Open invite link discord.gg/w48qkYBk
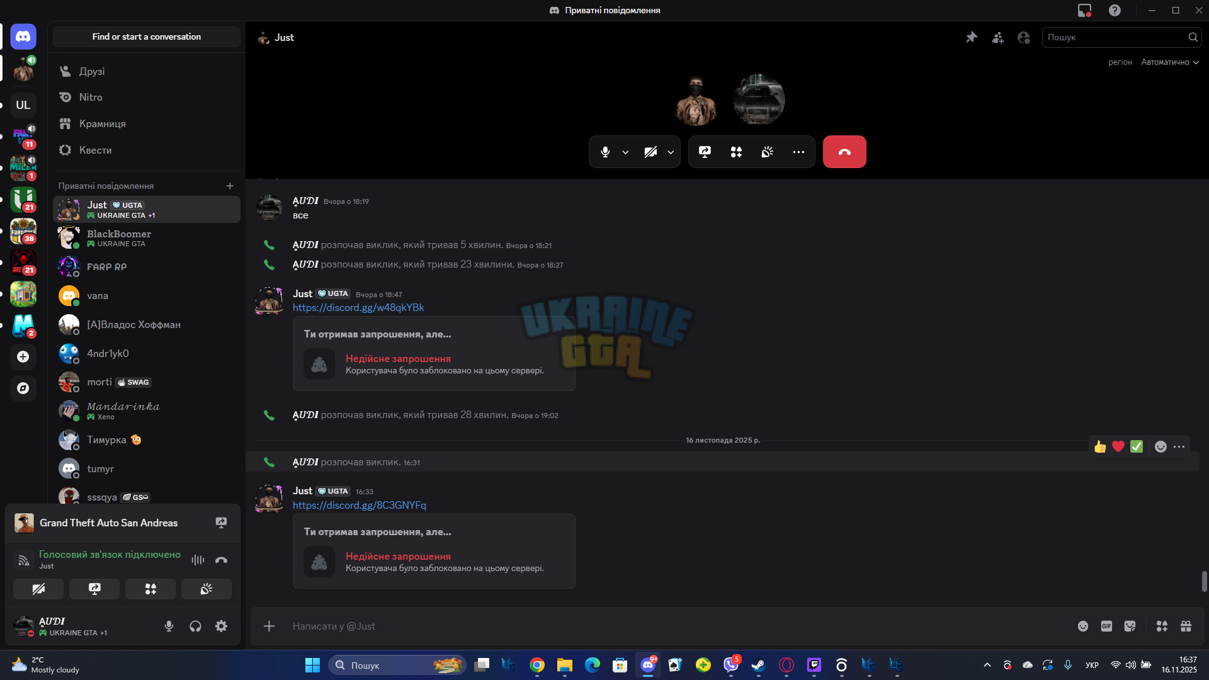The width and height of the screenshot is (1209, 680). coord(358,308)
